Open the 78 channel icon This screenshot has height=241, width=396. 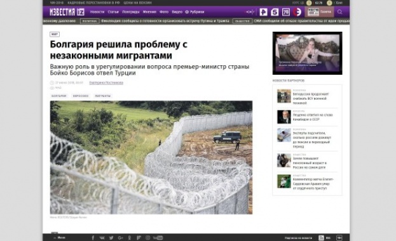[286, 12]
